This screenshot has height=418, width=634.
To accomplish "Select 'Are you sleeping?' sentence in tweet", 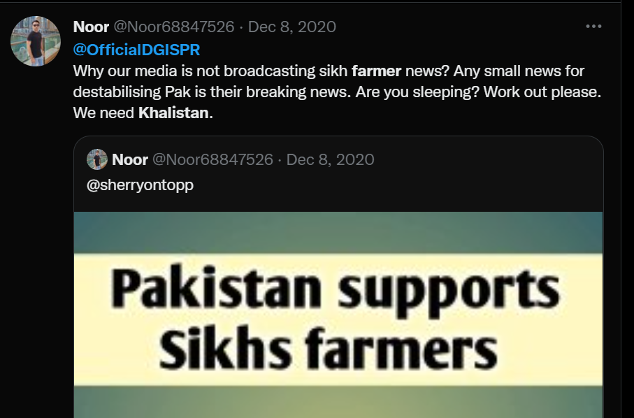I will (x=417, y=92).
